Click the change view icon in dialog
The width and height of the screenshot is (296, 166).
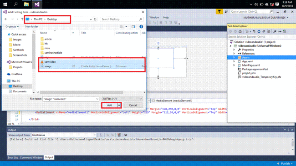[x=122, y=26]
